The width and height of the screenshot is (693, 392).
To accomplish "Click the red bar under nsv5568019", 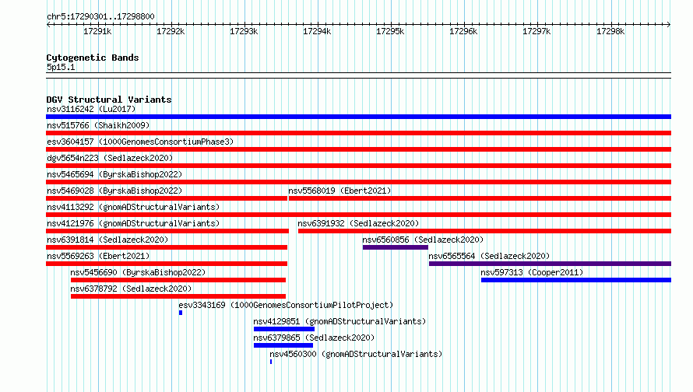I will [x=480, y=198].
